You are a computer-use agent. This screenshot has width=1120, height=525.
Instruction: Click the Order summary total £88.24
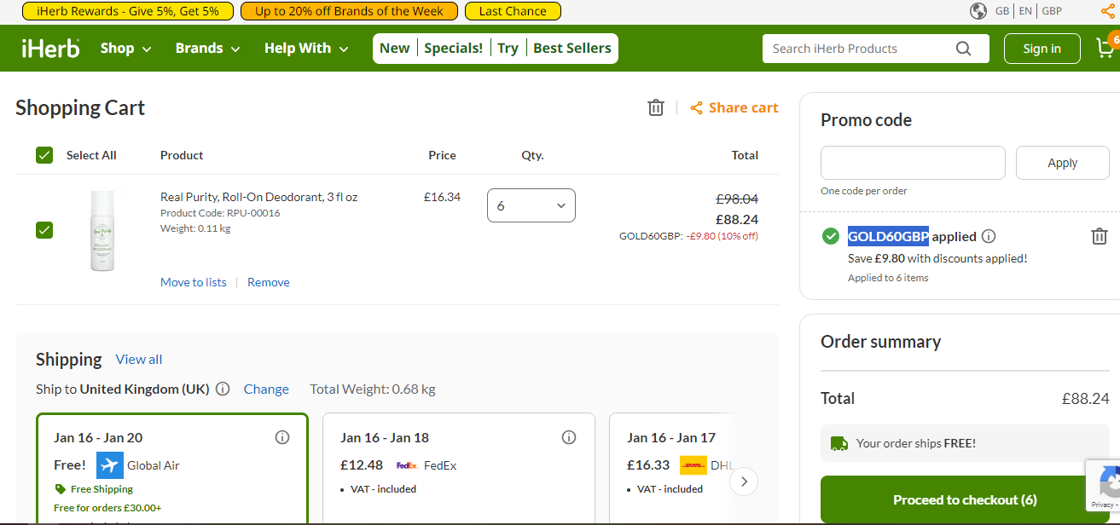[1085, 398]
